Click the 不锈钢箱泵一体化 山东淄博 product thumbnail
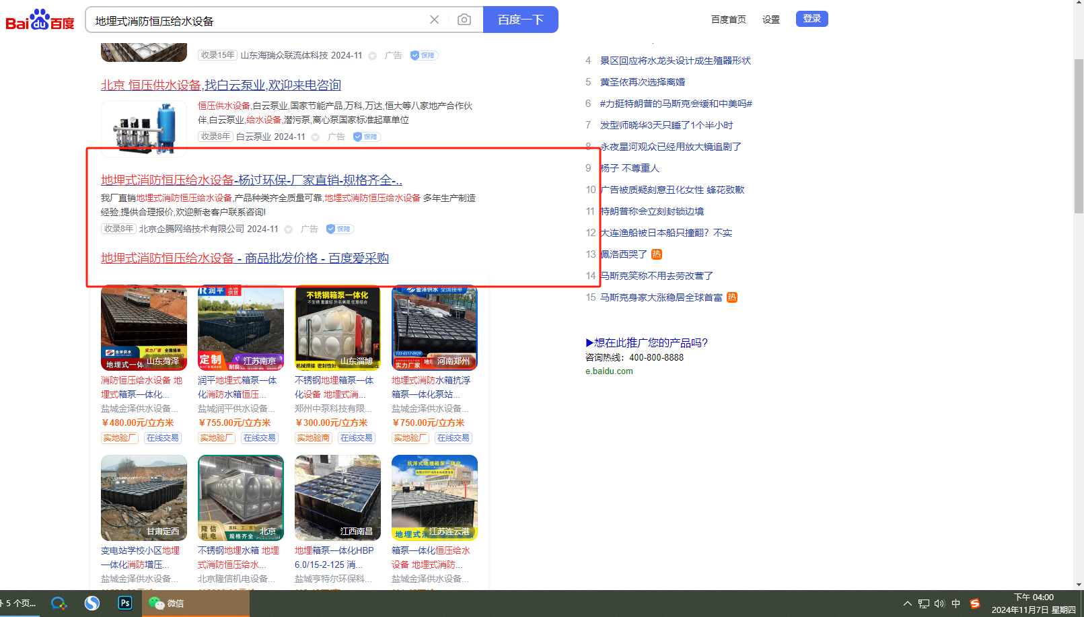This screenshot has width=1084, height=617. click(x=337, y=328)
